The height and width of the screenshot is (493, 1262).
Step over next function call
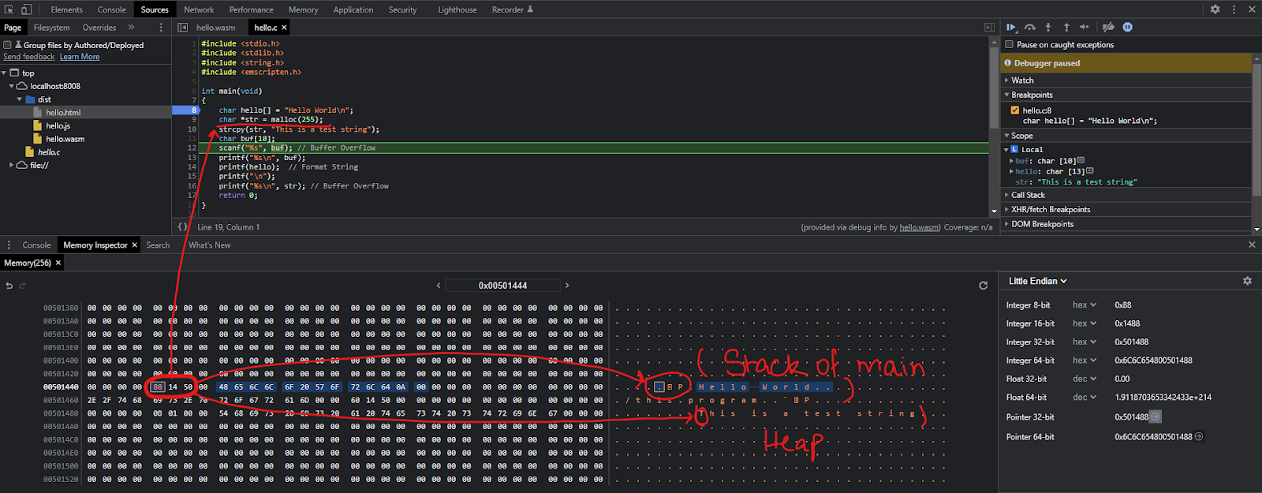pos(1030,27)
